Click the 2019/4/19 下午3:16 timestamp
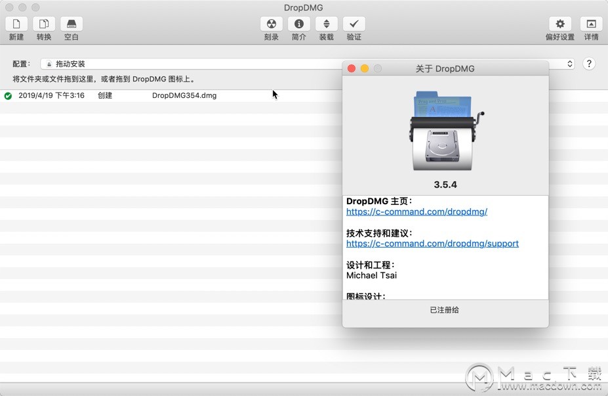Screen dimensions: 608x396 point(51,95)
